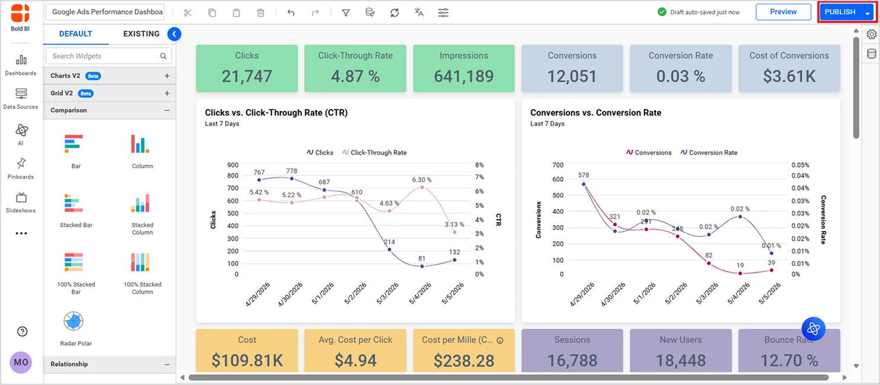
Task: Click the Preview button
Action: click(x=783, y=12)
